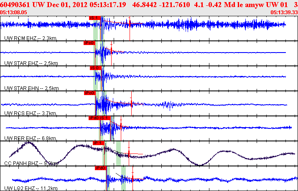Select the UW STAR EHN -- 2.5km label
Screen dimensions: 298x191
[x=31, y=88]
